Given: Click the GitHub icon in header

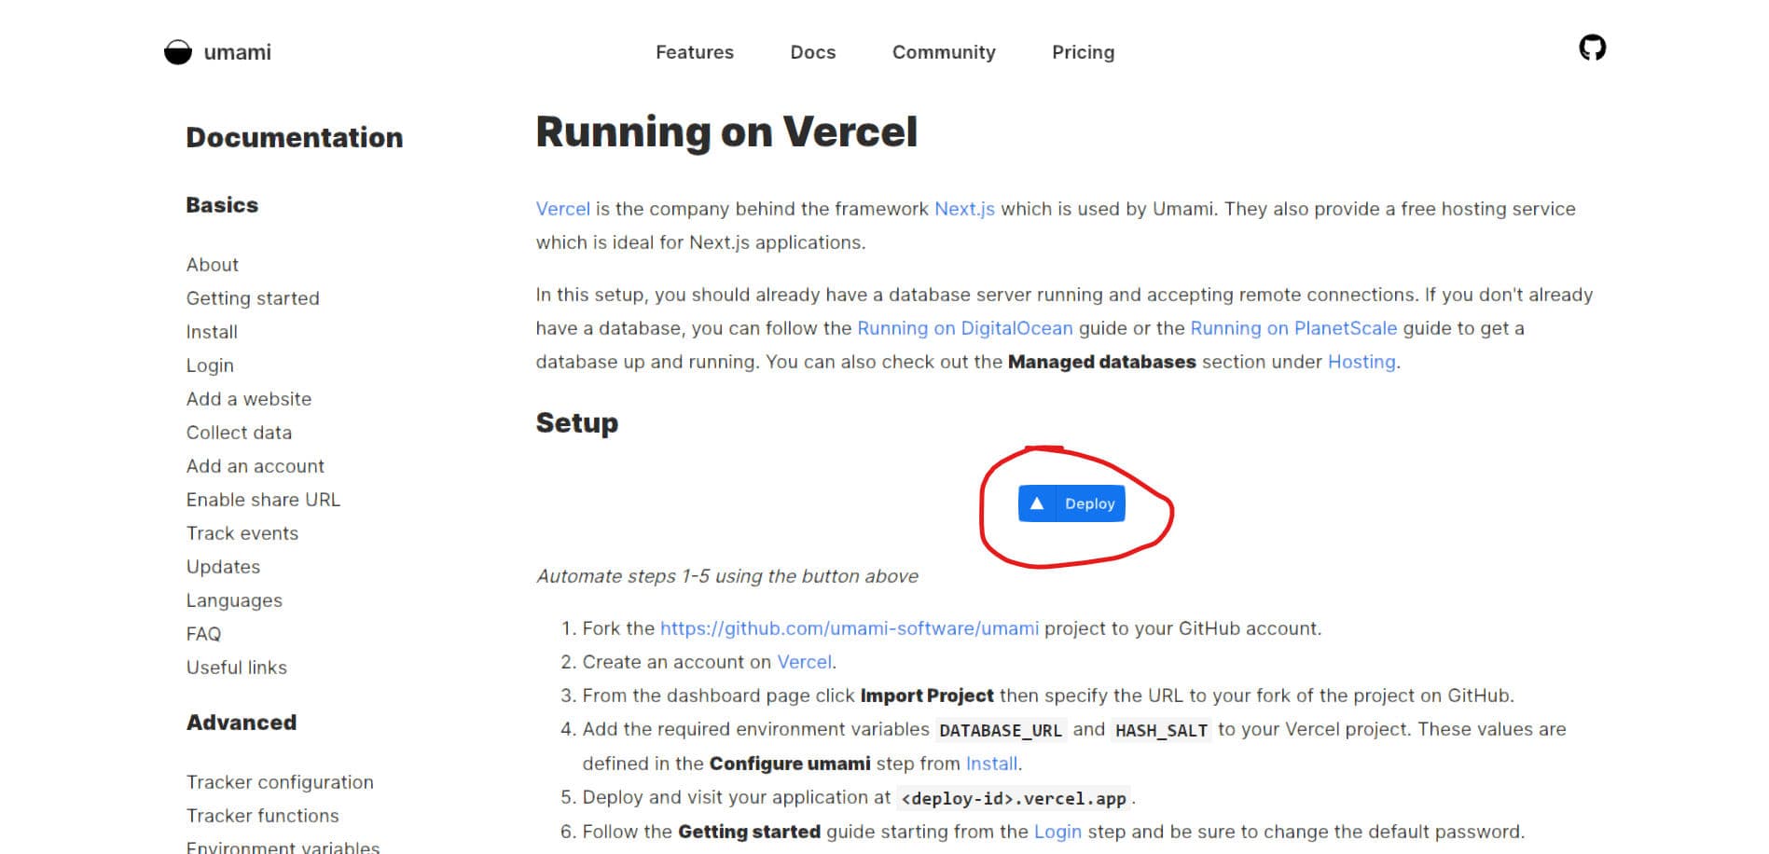Looking at the screenshot, I should tap(1592, 48).
